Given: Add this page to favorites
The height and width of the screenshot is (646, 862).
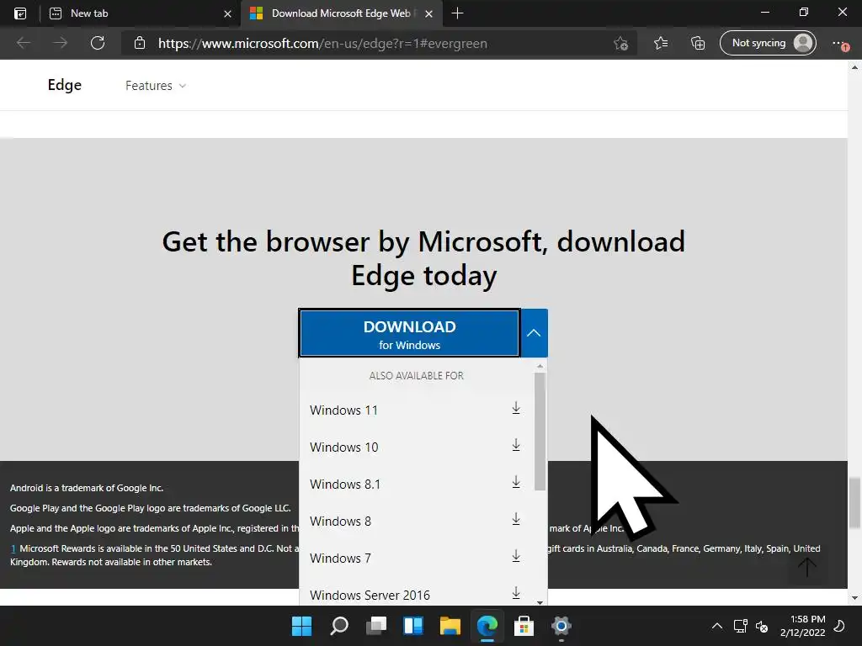Looking at the screenshot, I should (x=620, y=44).
